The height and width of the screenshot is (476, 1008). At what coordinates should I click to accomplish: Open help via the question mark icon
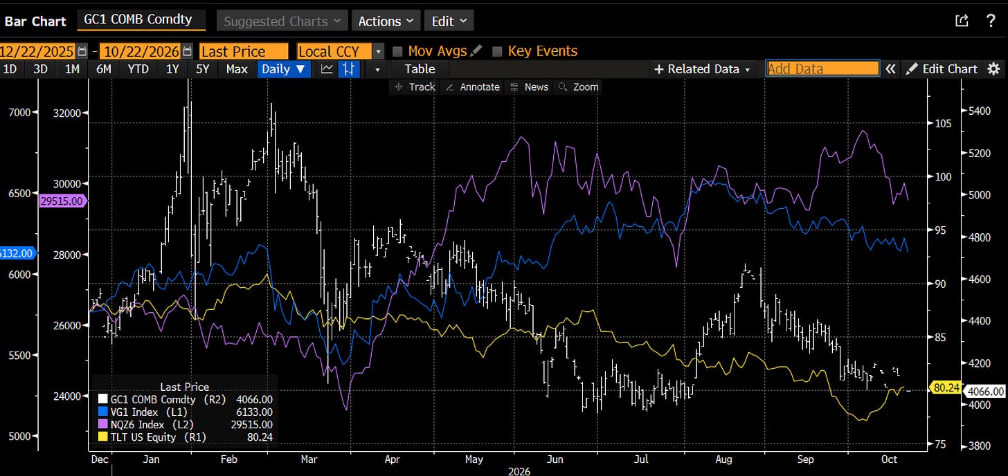991,21
